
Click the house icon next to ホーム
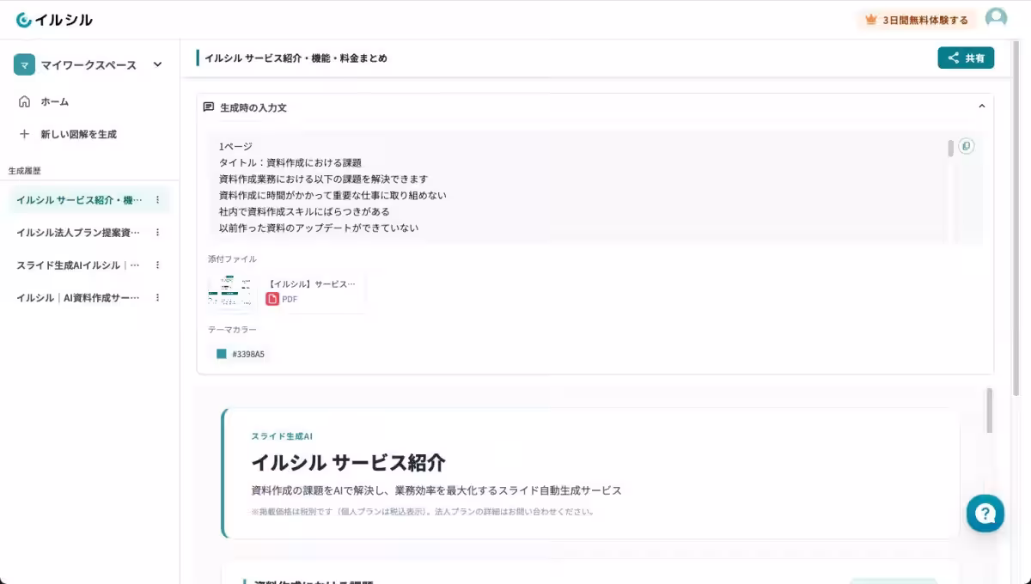tap(24, 101)
